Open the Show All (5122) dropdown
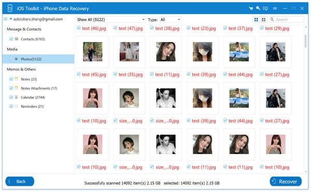 coord(111,19)
